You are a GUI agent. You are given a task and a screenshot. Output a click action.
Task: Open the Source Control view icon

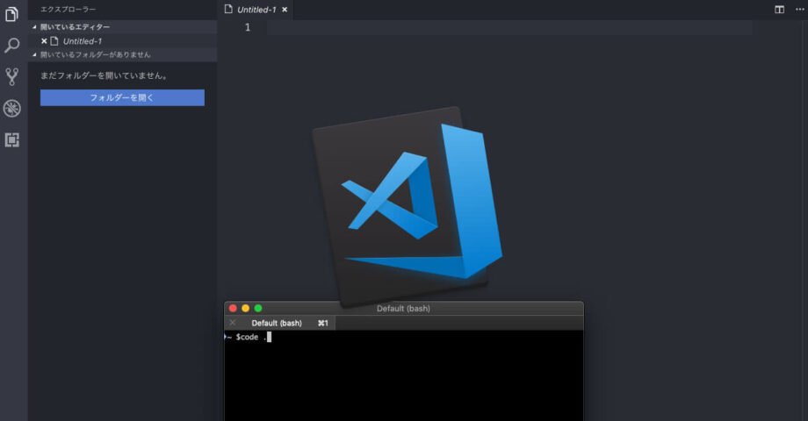[x=11, y=76]
